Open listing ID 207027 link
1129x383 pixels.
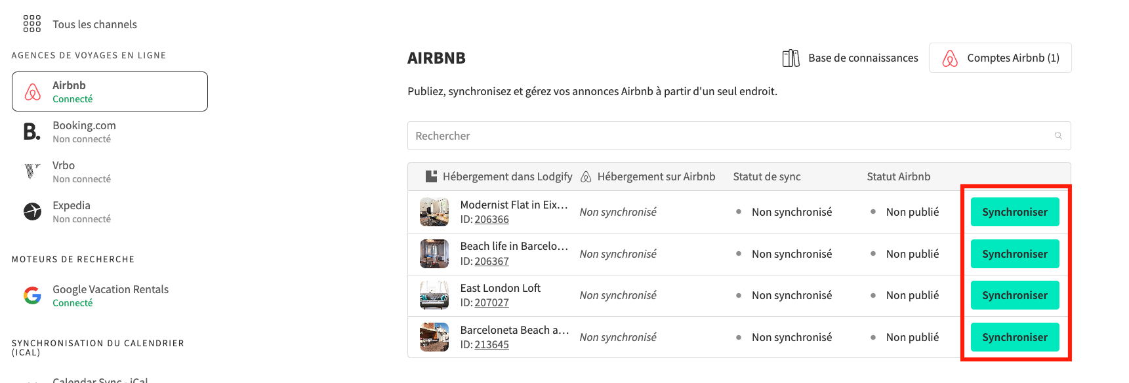[x=491, y=302]
